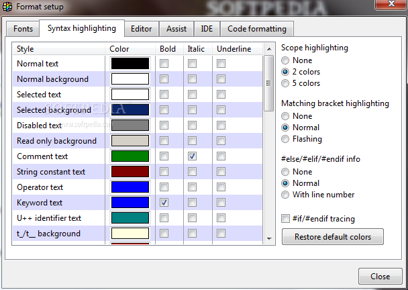The height and width of the screenshot is (290, 408).
Task: Click the Color column header
Action: click(130, 49)
